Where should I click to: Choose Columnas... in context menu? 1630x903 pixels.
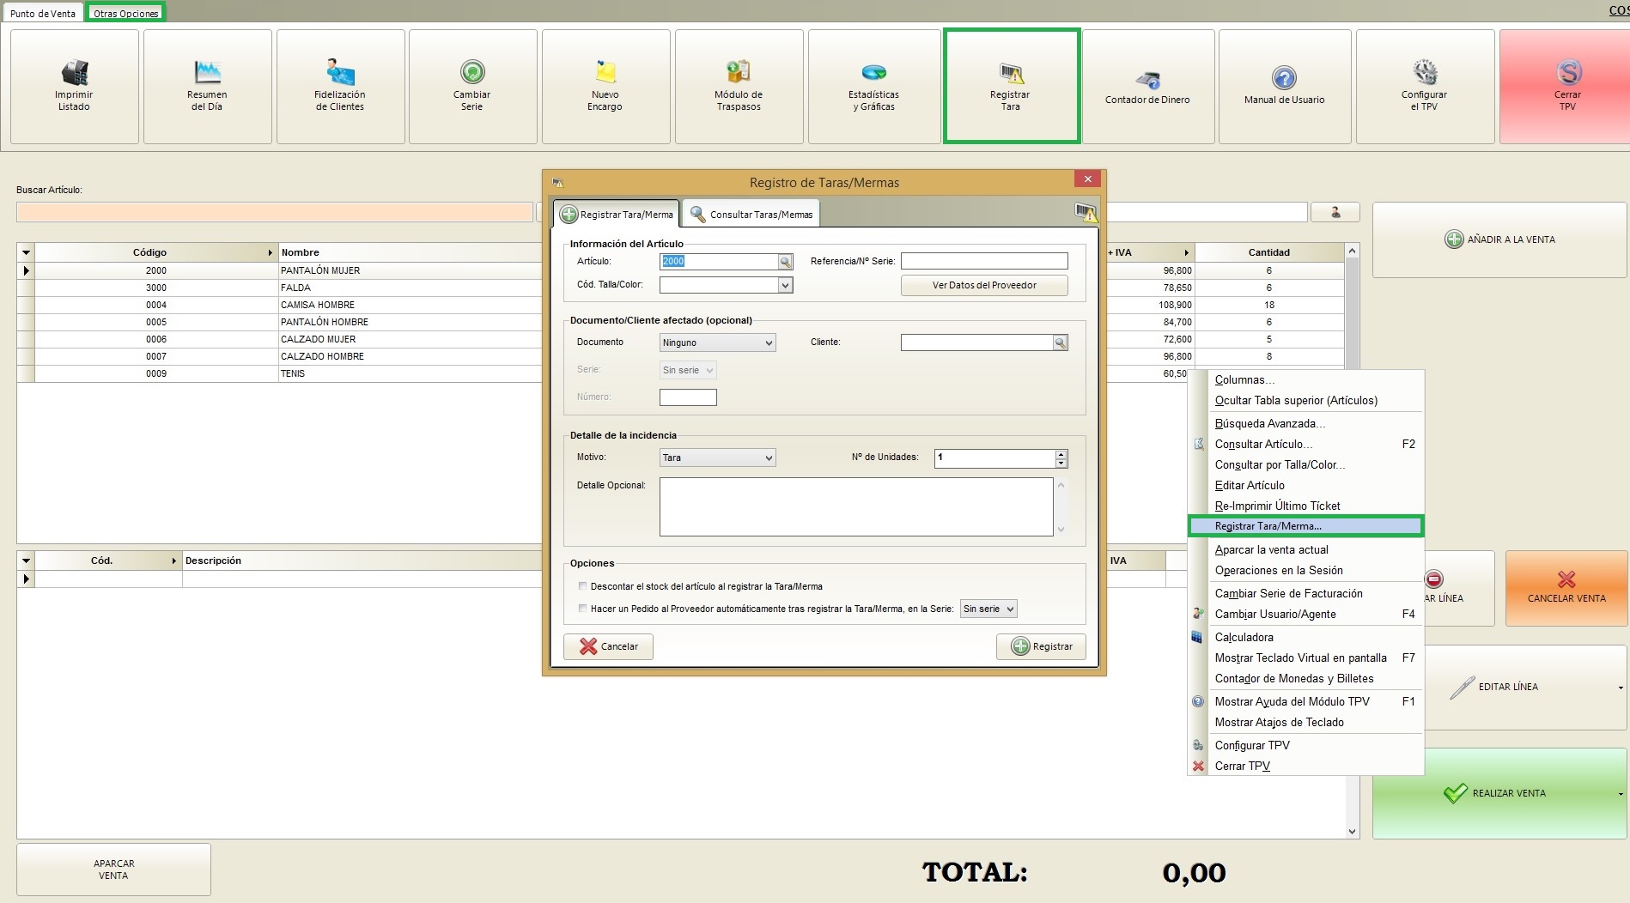(1305, 379)
